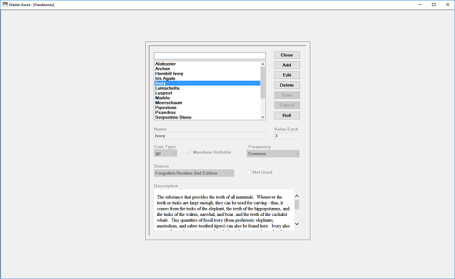
Task: Select Archon in the list
Action: click(208, 69)
